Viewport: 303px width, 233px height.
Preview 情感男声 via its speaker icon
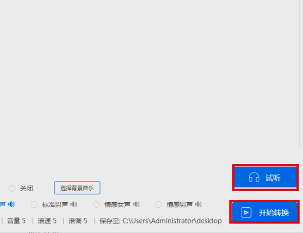(198, 204)
